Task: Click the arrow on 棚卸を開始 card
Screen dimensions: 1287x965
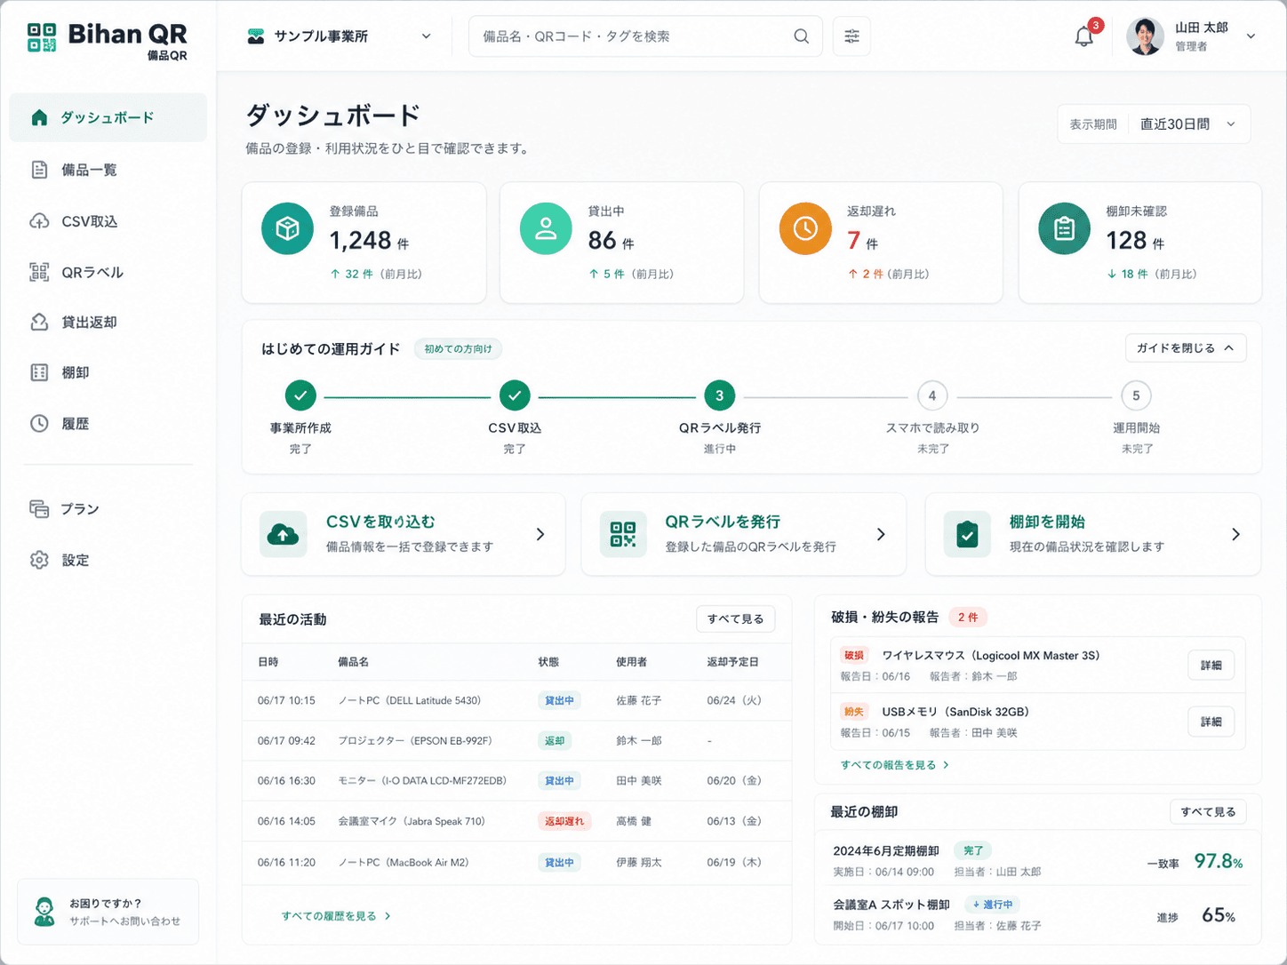Action: (1235, 534)
